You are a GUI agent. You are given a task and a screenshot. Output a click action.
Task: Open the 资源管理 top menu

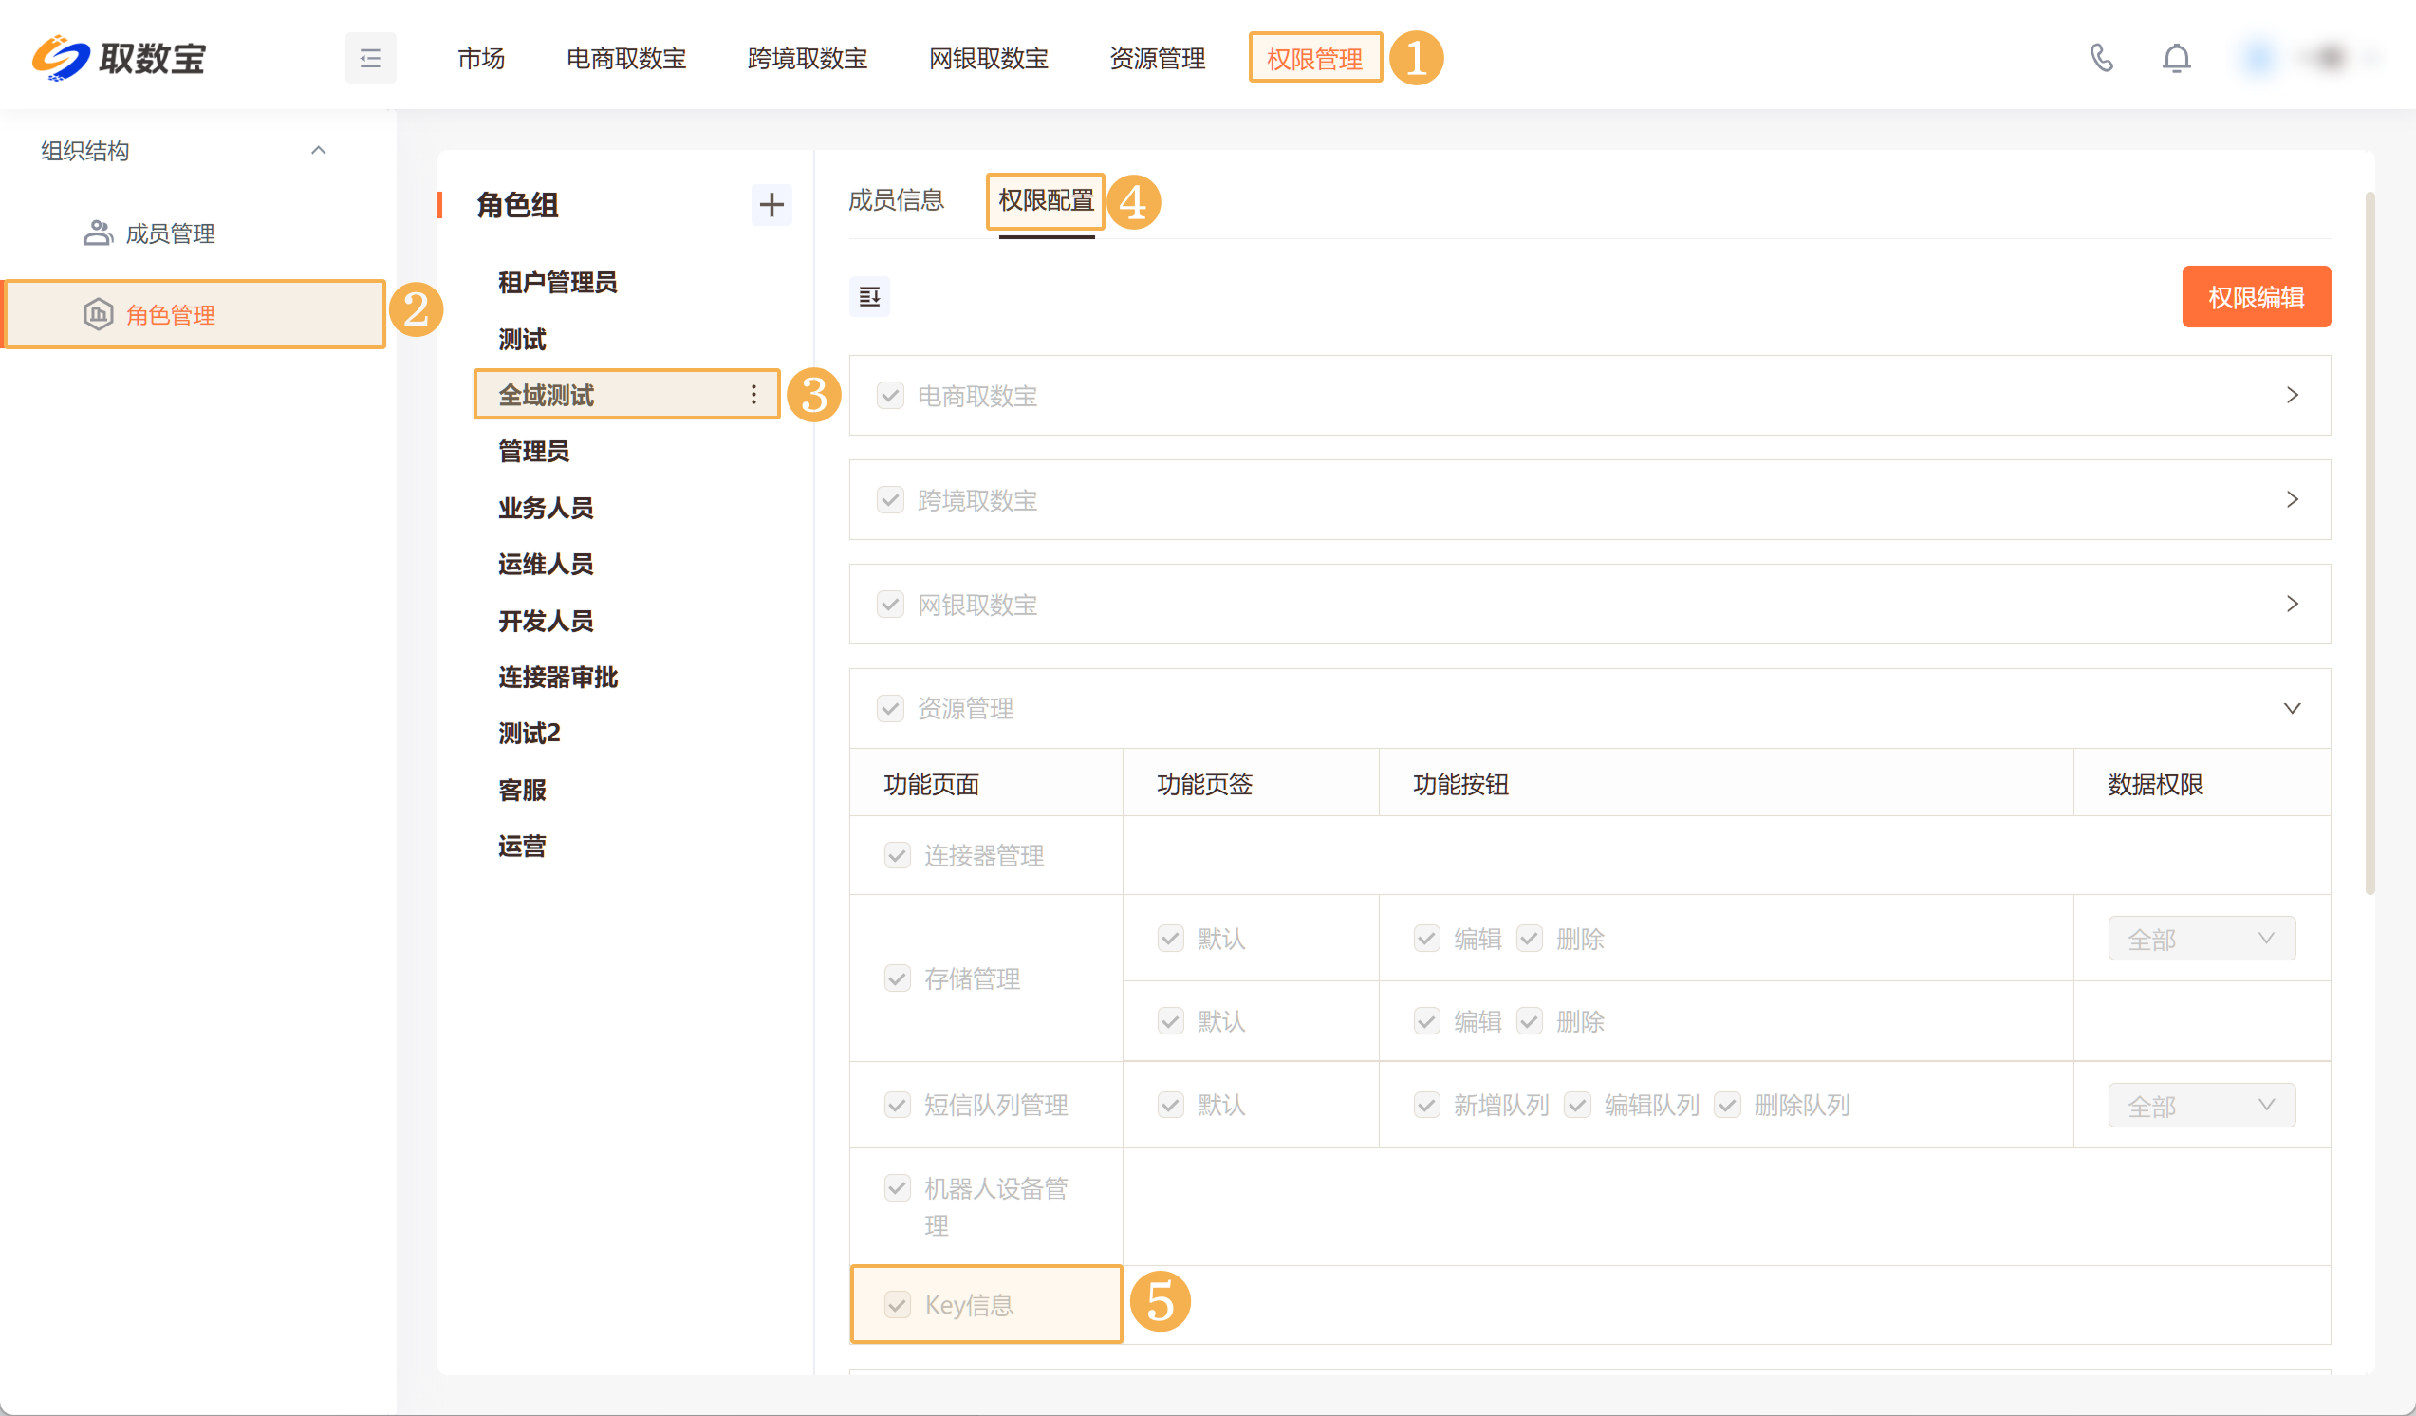point(1156,59)
